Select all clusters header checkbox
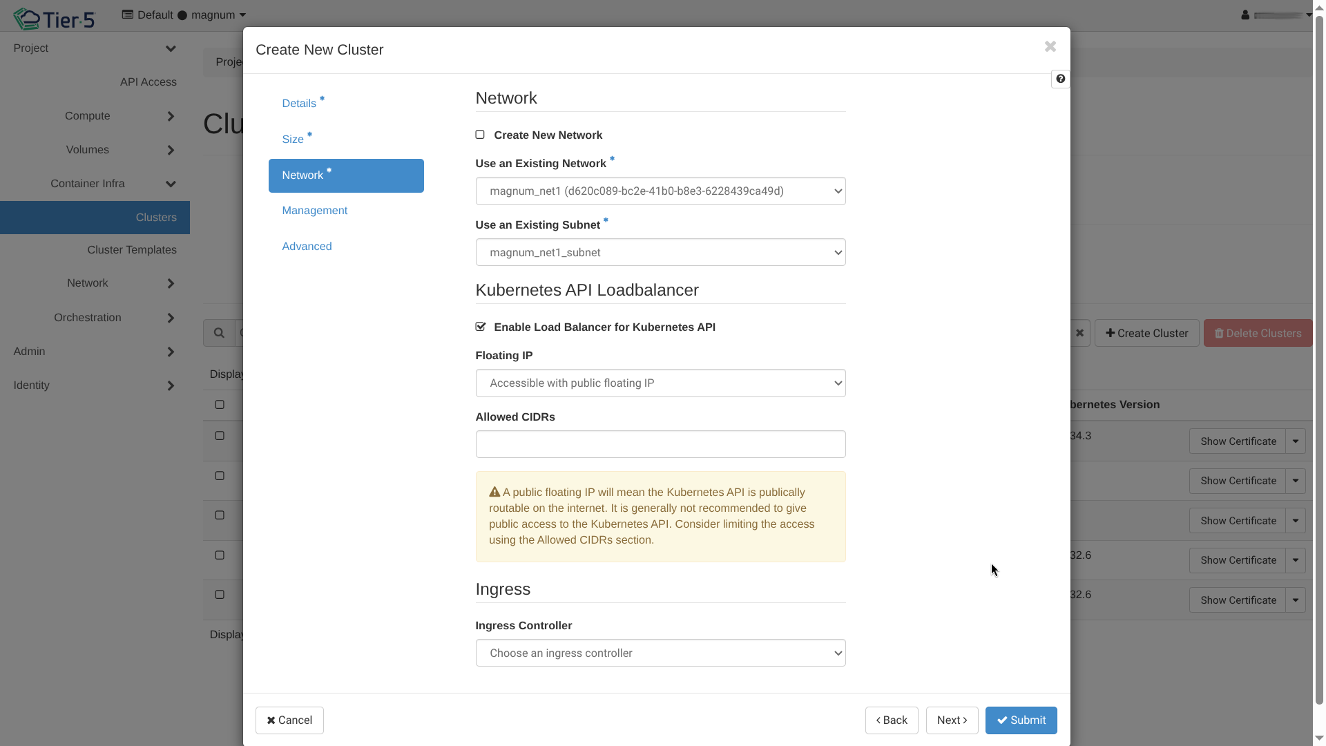Viewport: 1326px width, 746px height. click(220, 405)
